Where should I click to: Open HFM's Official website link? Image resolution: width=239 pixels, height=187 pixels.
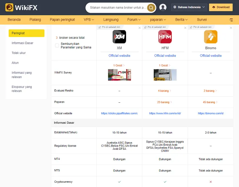(165, 56)
